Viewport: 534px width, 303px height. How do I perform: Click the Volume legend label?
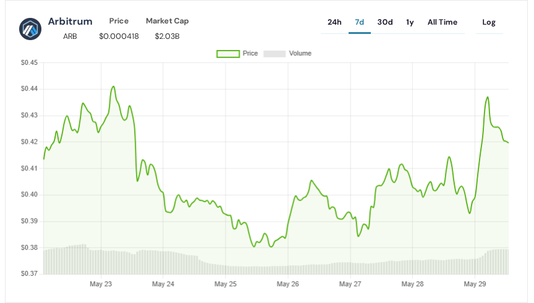[x=300, y=54]
